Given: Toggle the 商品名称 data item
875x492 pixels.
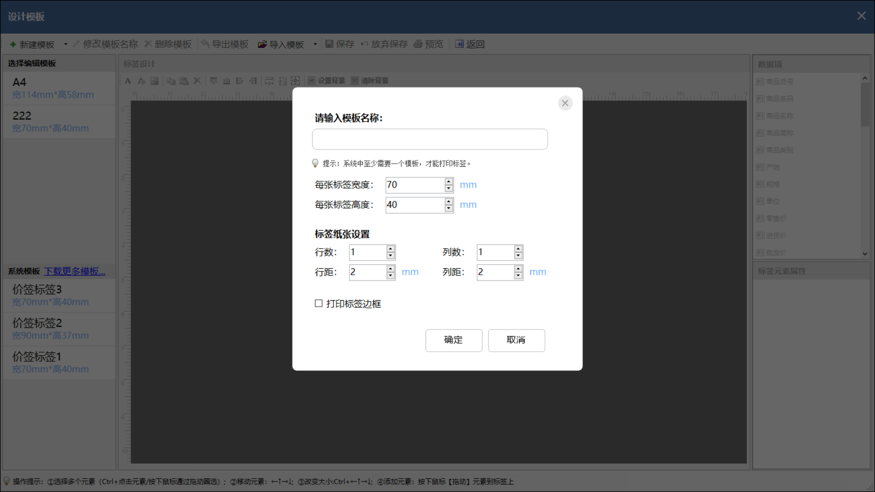Looking at the screenshot, I should [779, 116].
